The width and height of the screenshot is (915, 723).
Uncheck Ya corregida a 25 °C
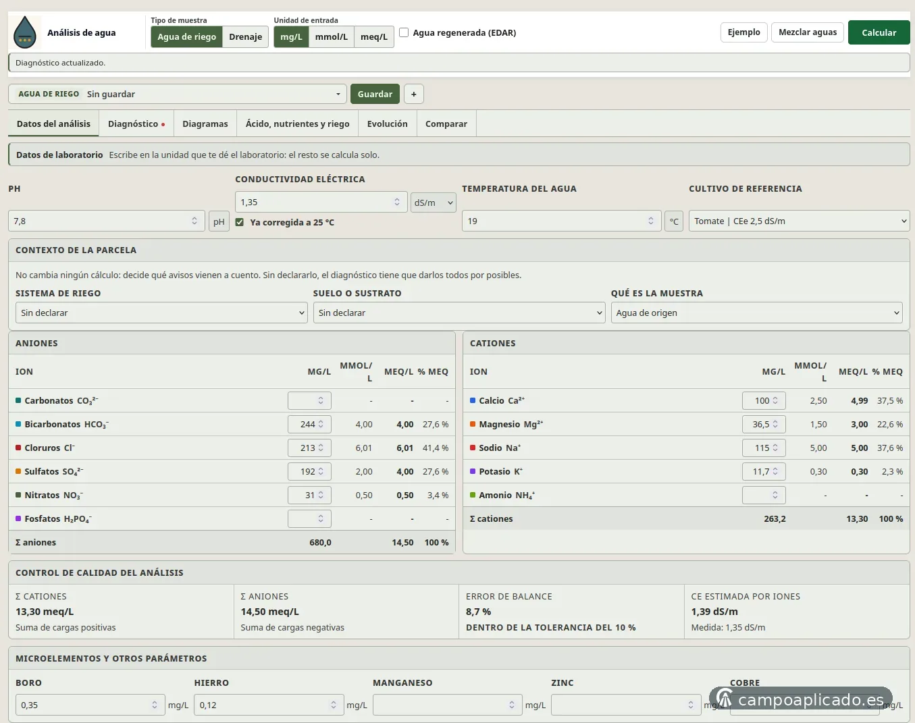[x=240, y=222]
